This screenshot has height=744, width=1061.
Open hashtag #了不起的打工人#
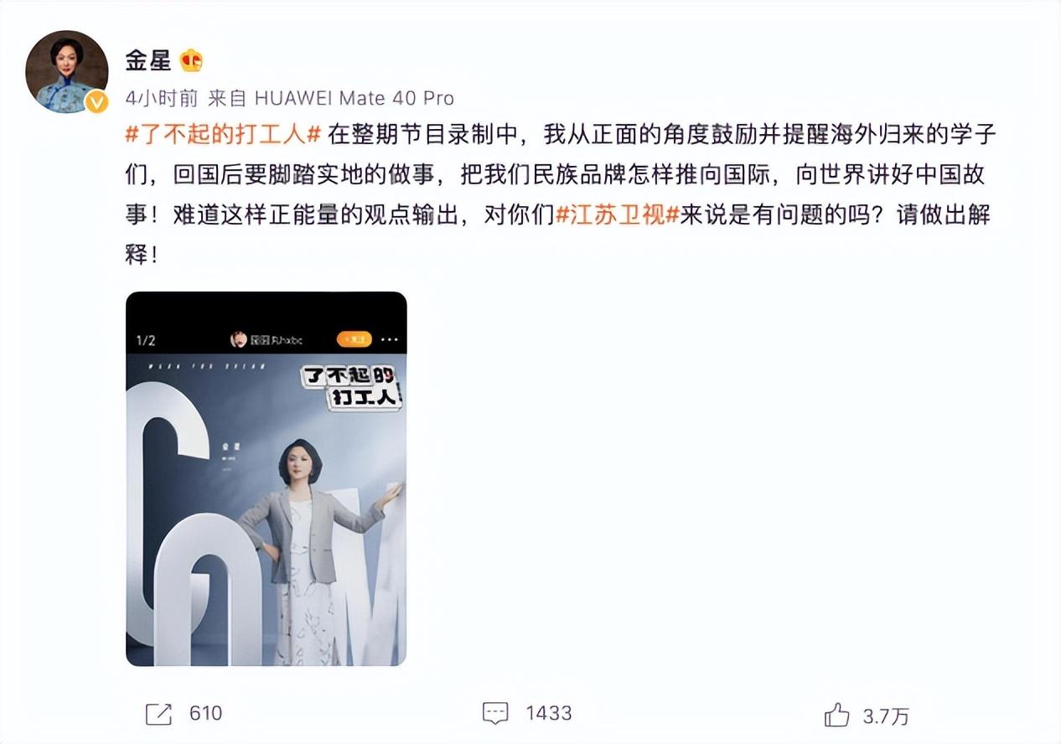pyautogui.click(x=225, y=134)
